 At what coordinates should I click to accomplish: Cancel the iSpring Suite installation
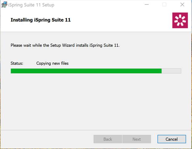[x=172, y=139]
